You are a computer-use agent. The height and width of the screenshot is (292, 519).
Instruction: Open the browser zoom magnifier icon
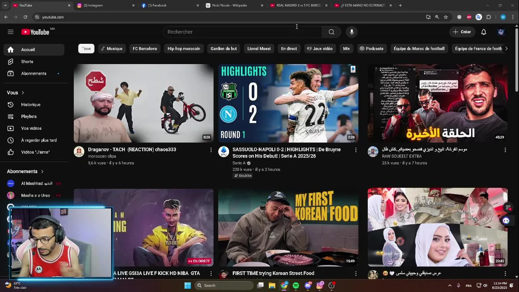click(x=437, y=17)
